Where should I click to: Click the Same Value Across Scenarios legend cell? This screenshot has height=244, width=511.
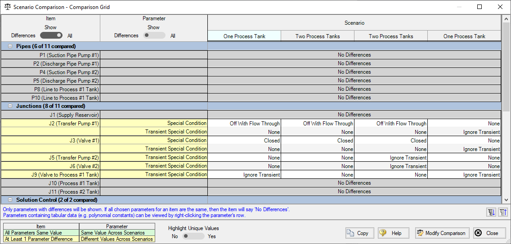(117, 233)
